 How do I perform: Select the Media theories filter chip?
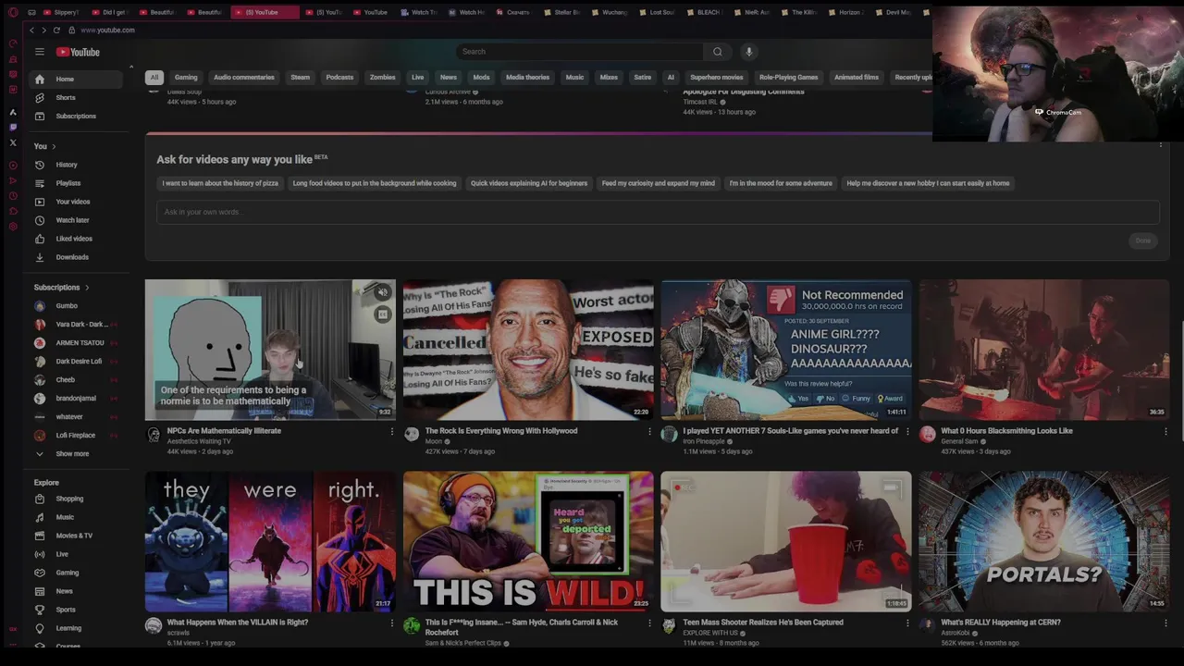click(x=527, y=78)
